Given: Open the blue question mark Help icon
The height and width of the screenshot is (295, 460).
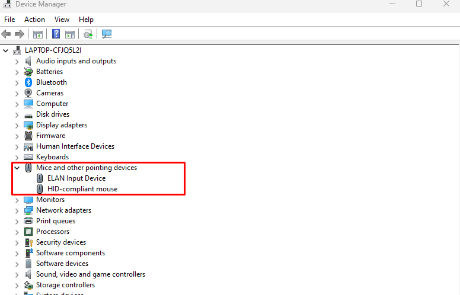Looking at the screenshot, I should (56, 34).
